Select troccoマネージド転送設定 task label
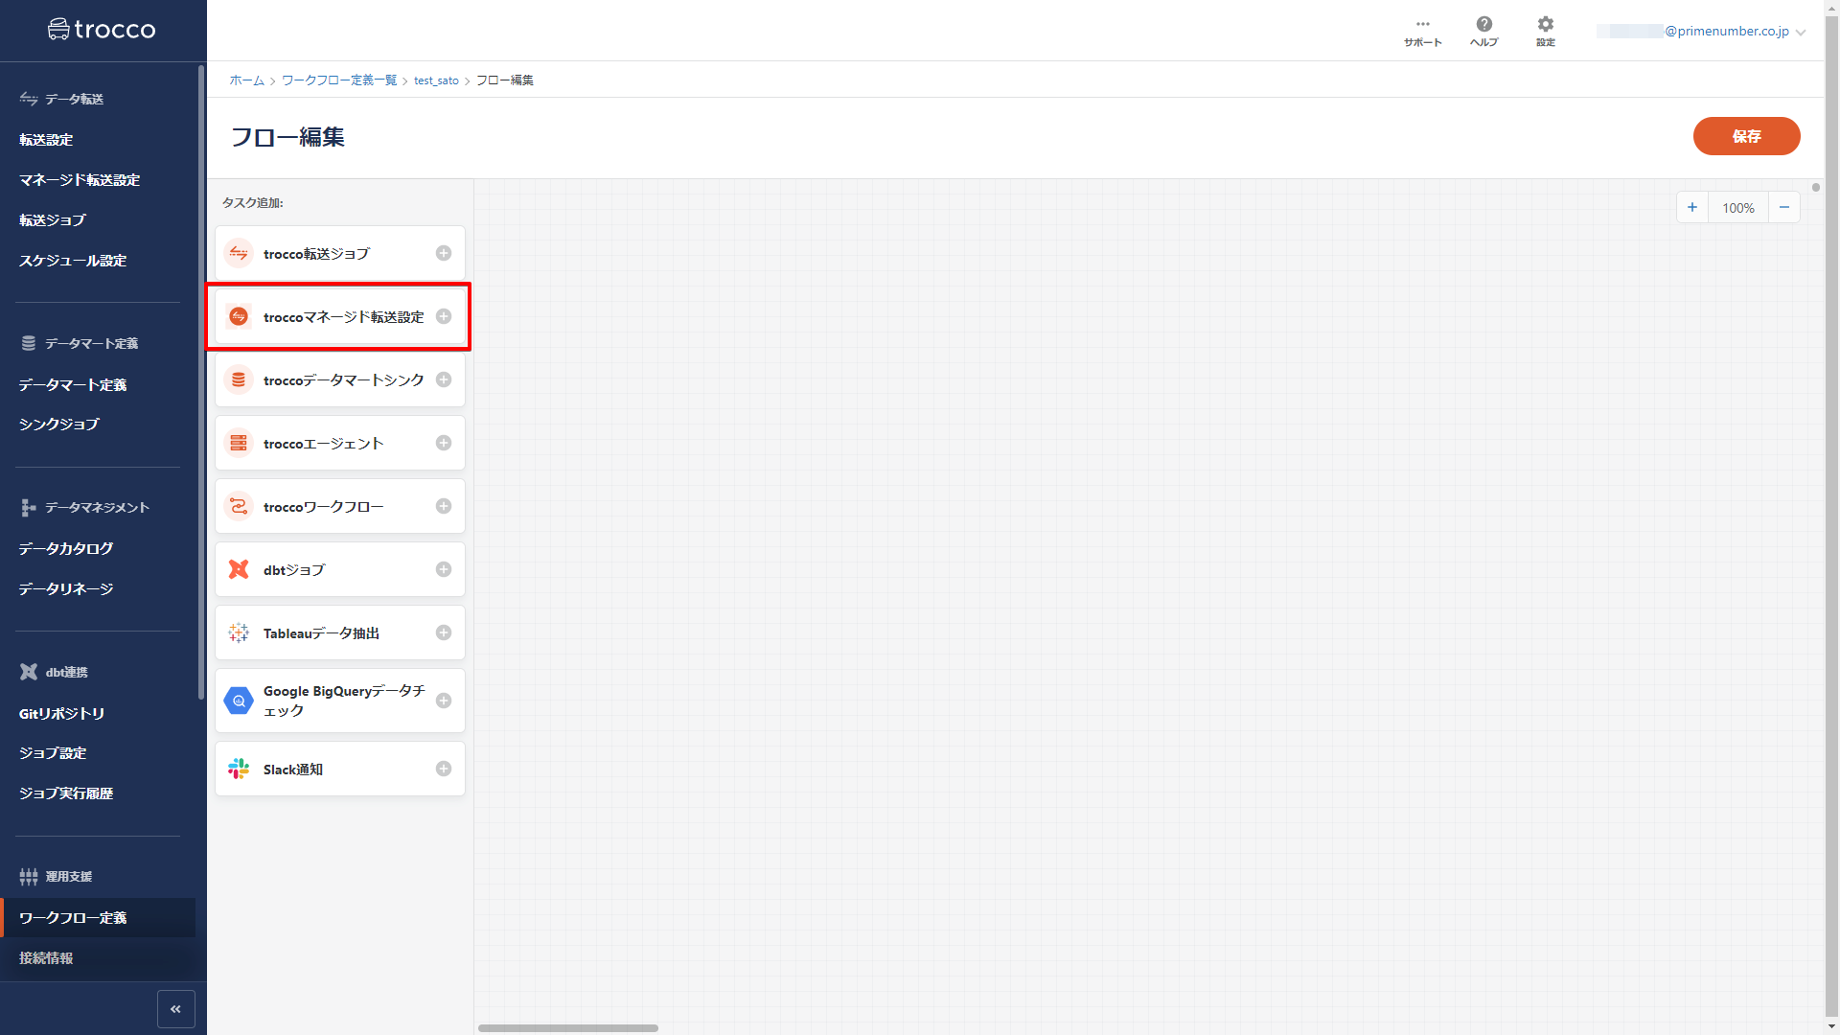Screen dimensions: 1840x1035 tap(343, 317)
